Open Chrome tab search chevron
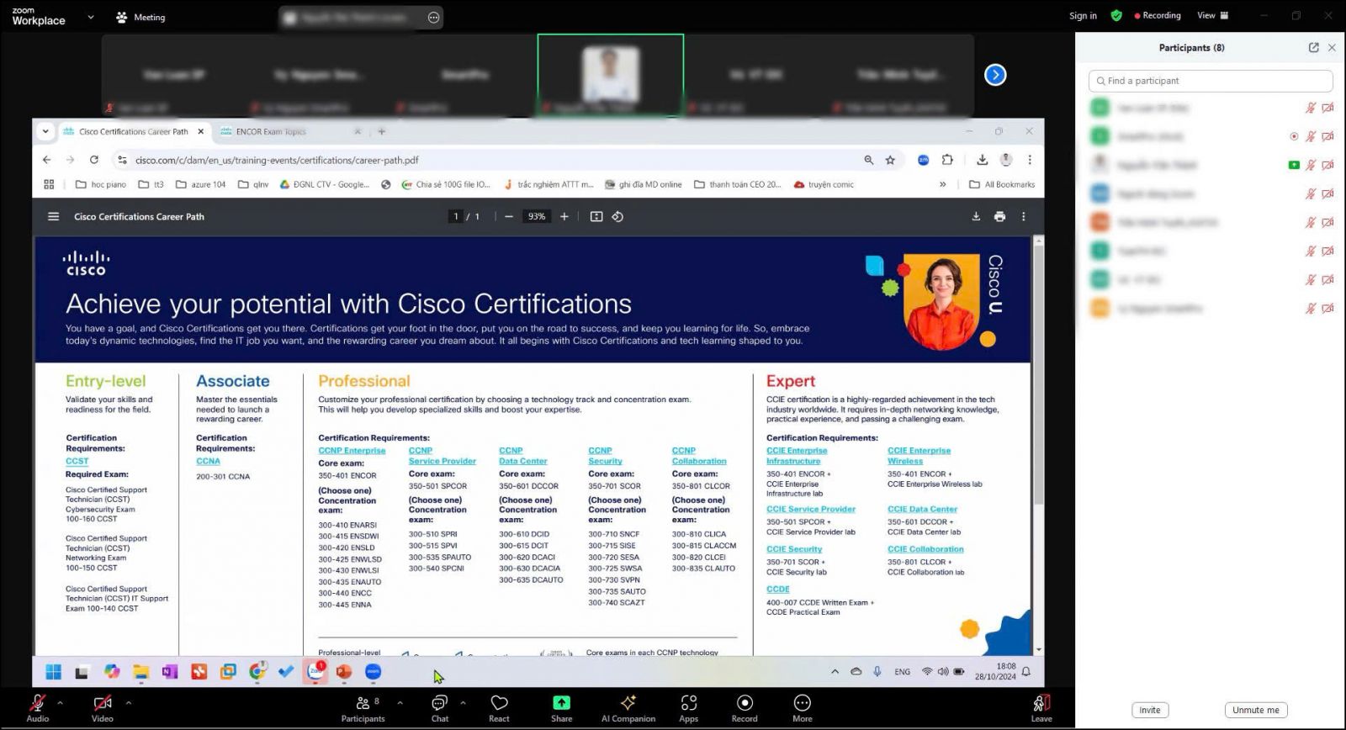 point(45,131)
